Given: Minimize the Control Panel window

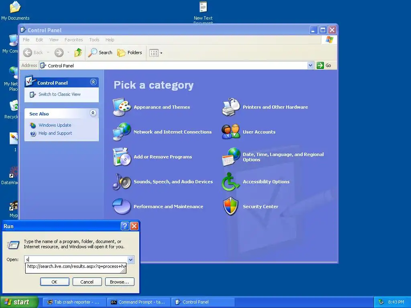Looking at the screenshot, I should (313, 30).
